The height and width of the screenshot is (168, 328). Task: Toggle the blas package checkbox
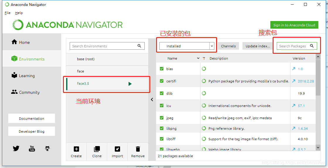point(161,69)
